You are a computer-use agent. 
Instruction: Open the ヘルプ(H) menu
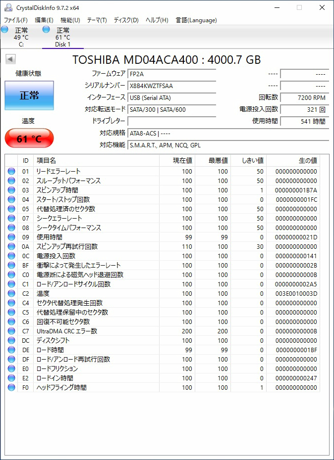[x=157, y=20]
